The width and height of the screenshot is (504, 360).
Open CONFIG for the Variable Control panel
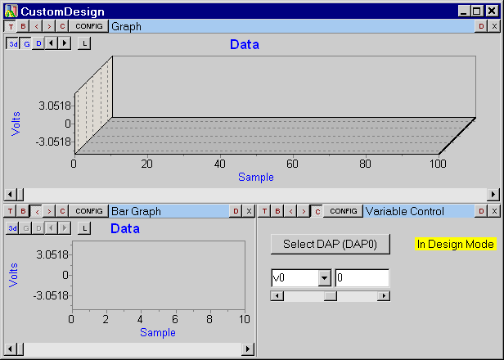pyautogui.click(x=343, y=211)
